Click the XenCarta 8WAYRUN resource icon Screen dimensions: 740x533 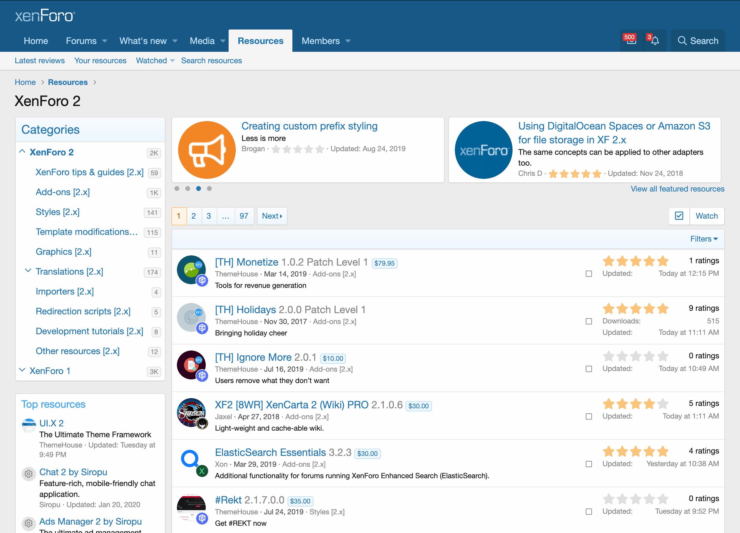coord(192,413)
